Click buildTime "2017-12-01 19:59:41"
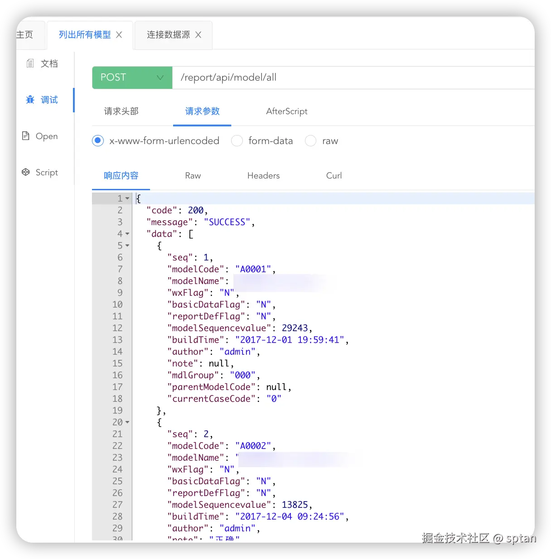 [290, 340]
